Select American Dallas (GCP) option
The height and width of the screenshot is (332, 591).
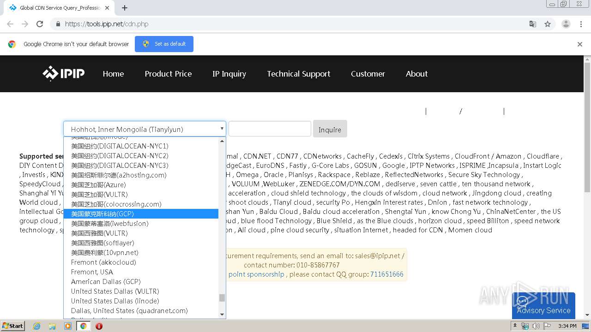coord(141,282)
